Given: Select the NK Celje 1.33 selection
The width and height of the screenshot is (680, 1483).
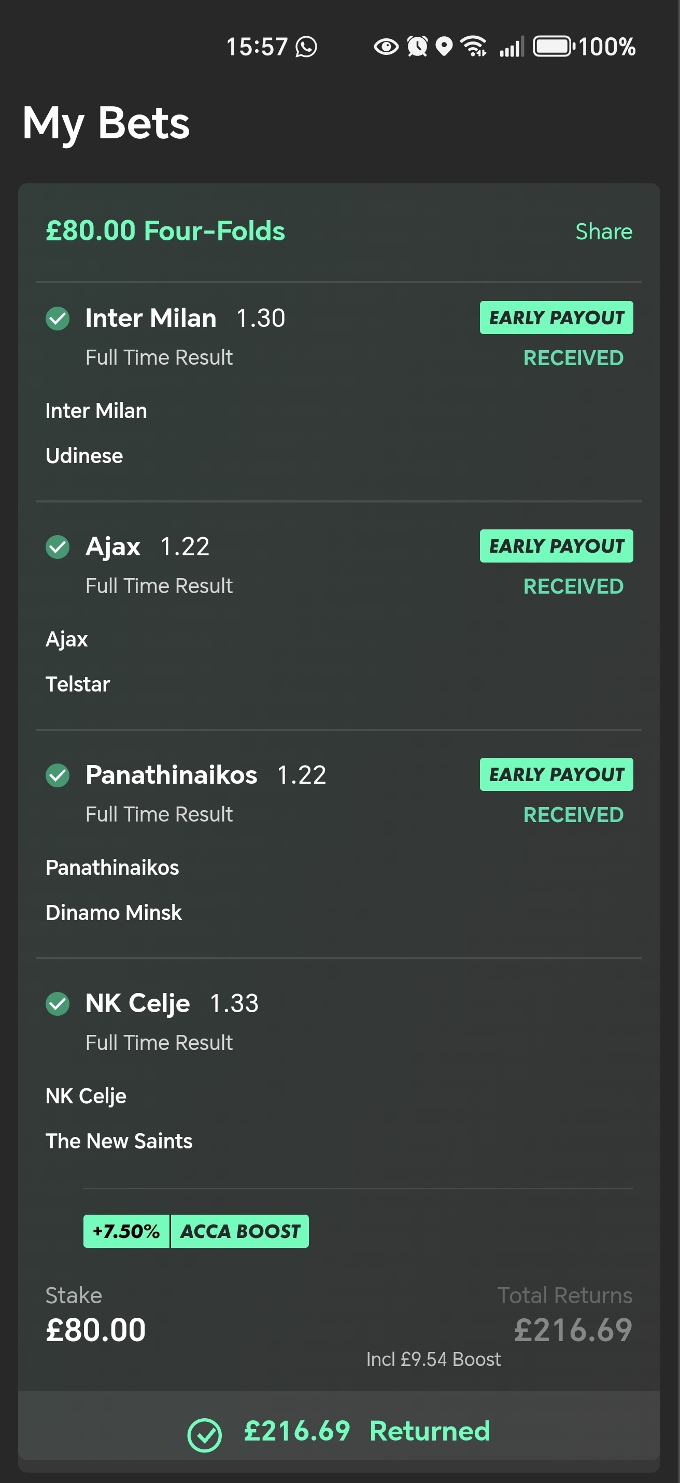Looking at the screenshot, I should point(172,1003).
